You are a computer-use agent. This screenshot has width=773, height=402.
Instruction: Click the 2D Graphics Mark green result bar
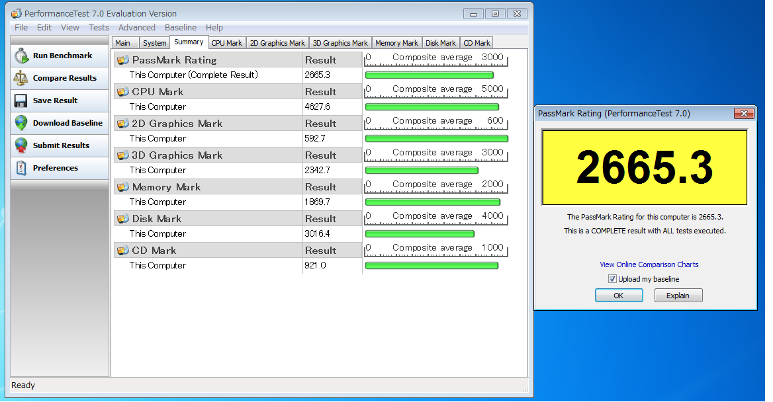[436, 138]
